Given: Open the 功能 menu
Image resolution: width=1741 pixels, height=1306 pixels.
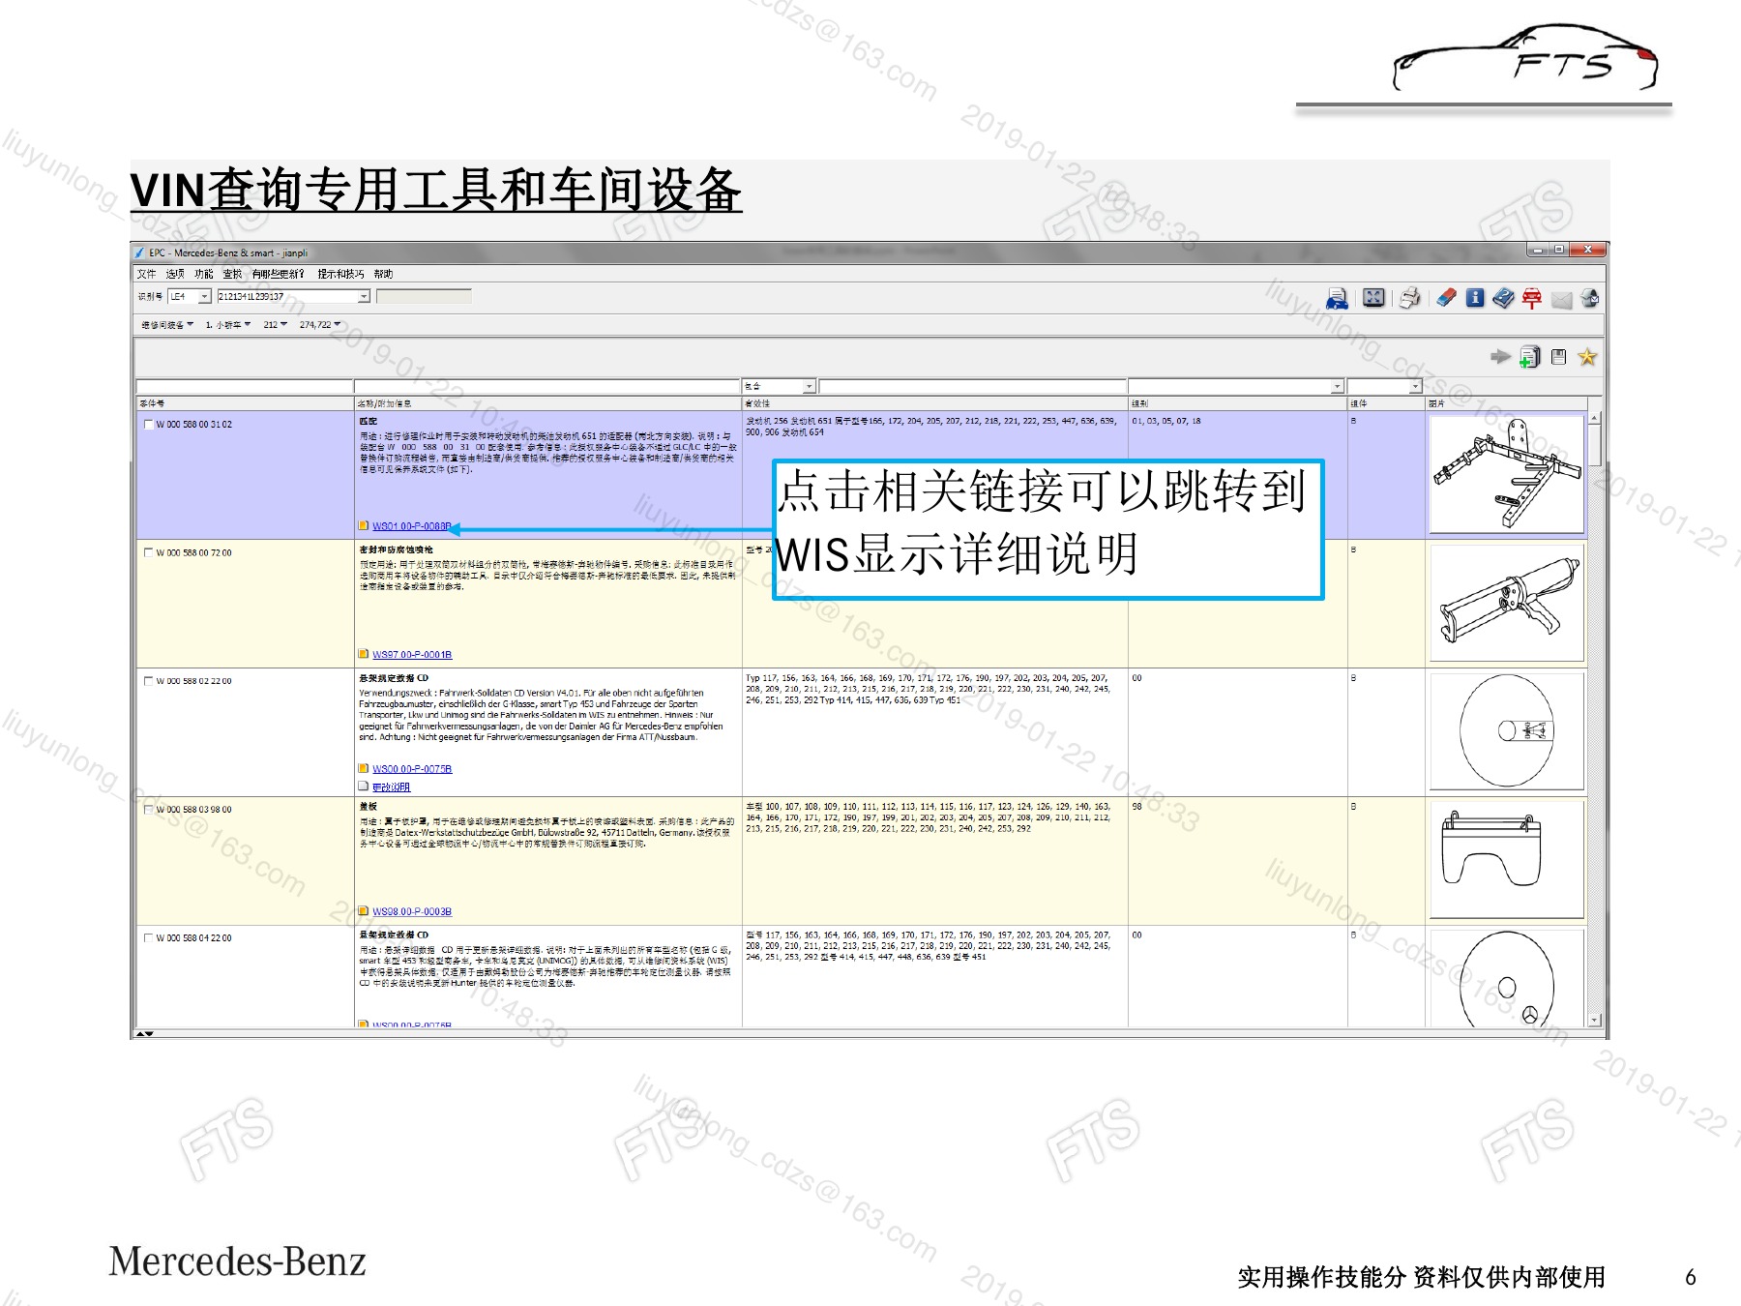Looking at the screenshot, I should pyautogui.click(x=203, y=274).
